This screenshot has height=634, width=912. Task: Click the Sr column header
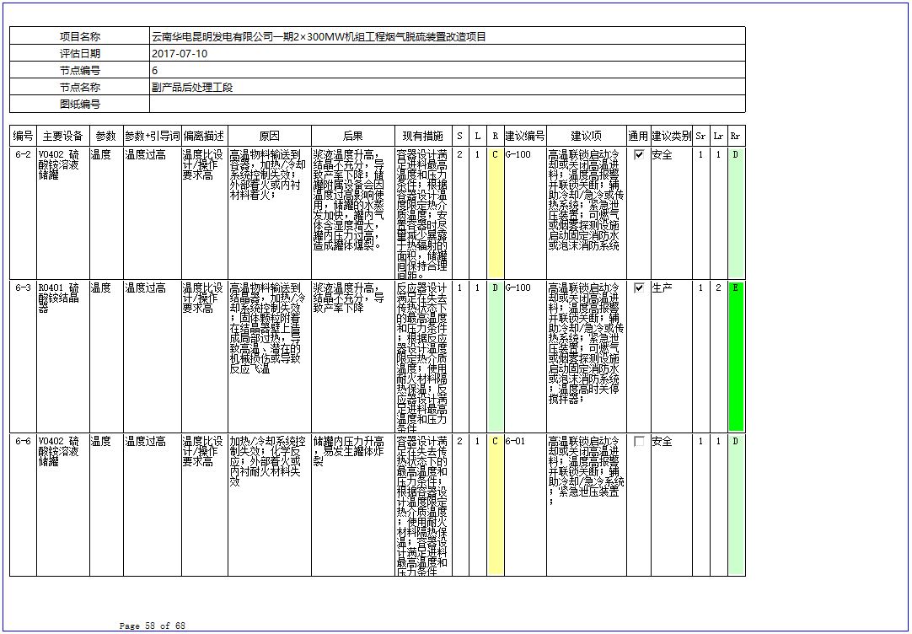[x=701, y=136]
